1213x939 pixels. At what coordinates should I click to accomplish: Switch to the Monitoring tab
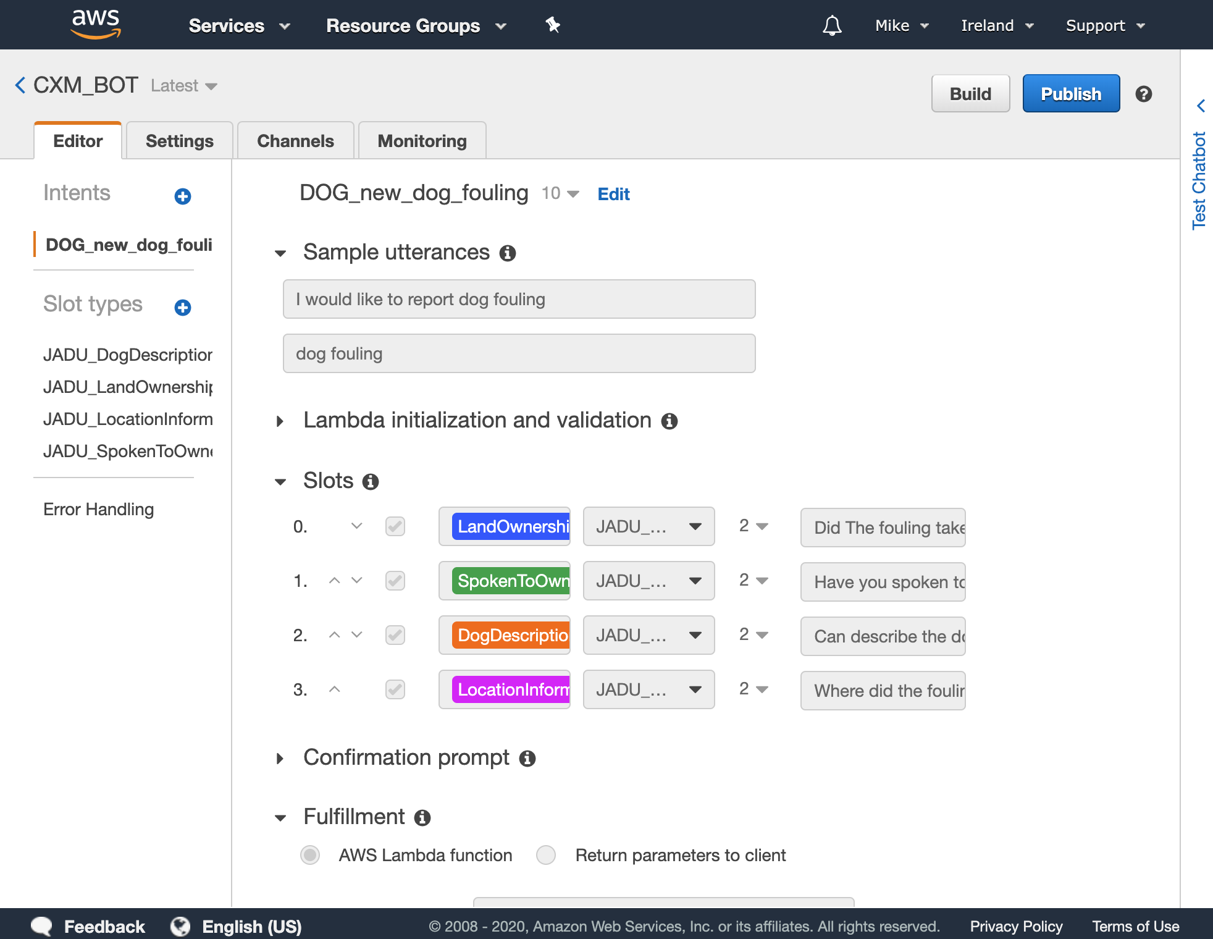click(422, 141)
